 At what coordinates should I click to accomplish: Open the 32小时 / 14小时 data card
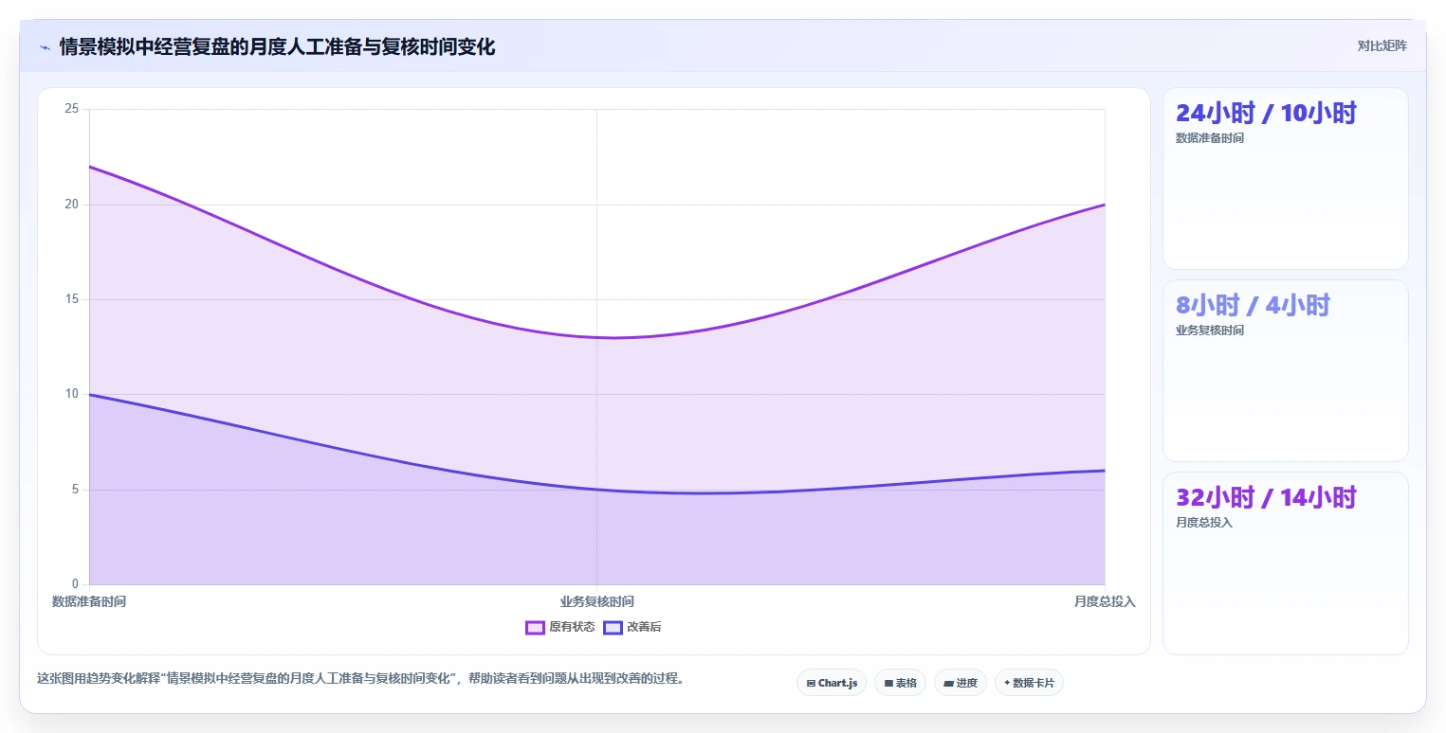[x=1286, y=563]
